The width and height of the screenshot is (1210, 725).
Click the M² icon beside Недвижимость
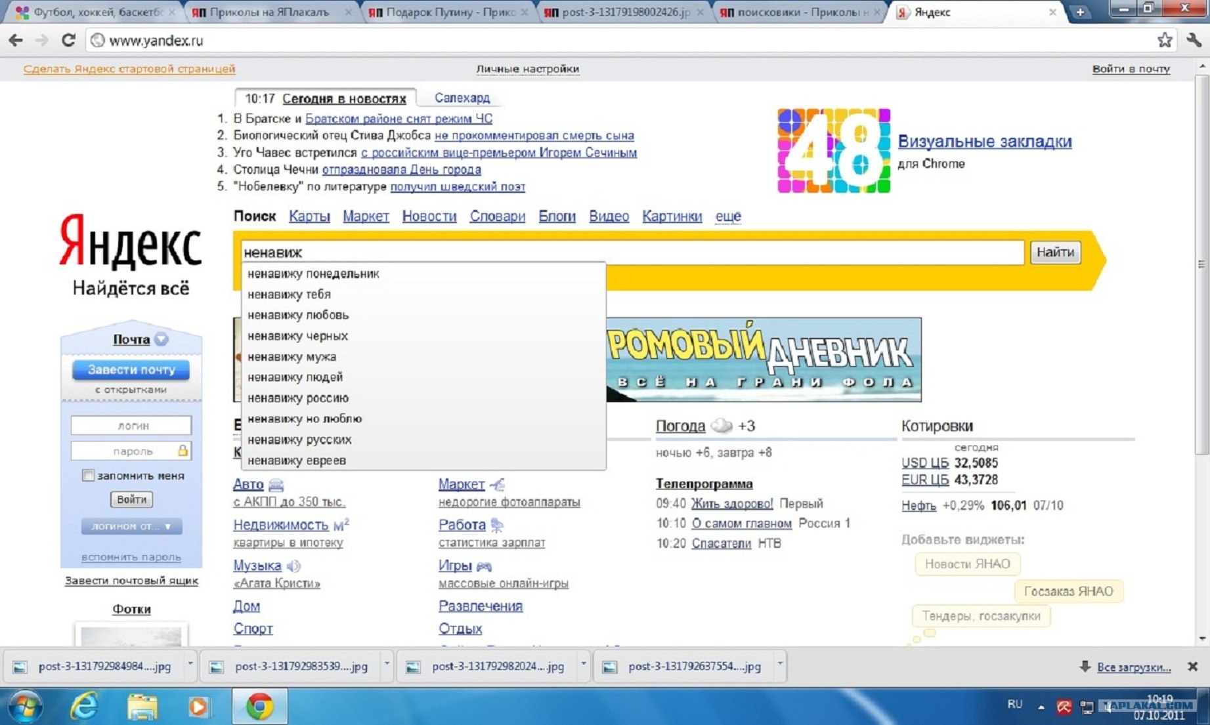[341, 525]
